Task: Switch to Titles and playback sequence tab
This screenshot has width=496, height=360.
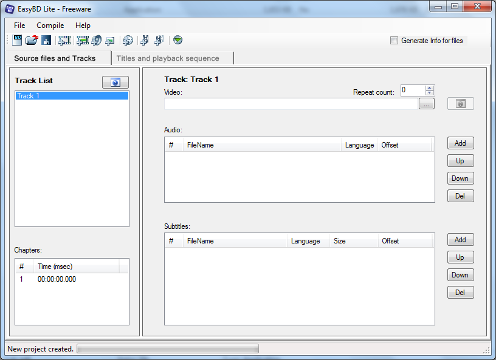Action: point(173,58)
